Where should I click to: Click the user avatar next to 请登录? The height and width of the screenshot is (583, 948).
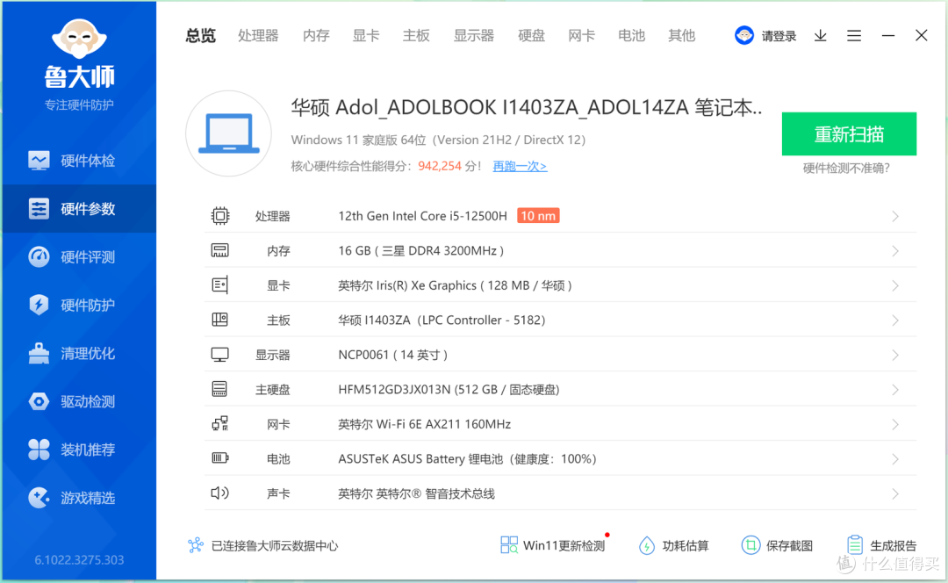tap(744, 36)
